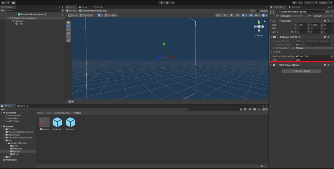This screenshot has height=169, width=334.
Task: Click the top search magnifier icon
Action: (300, 3)
